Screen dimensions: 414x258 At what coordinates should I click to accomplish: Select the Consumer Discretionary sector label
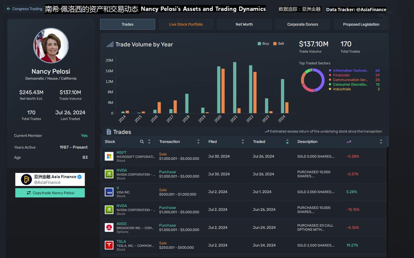(350, 85)
